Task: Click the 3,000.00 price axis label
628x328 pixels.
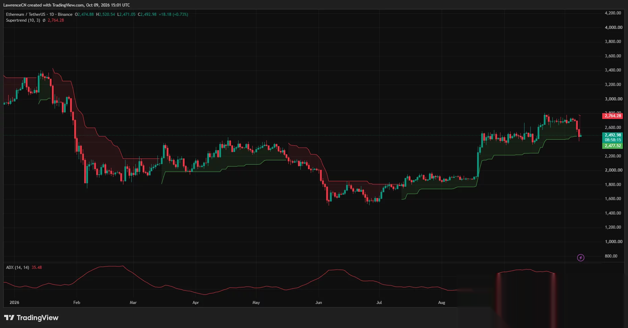Action: click(614, 99)
